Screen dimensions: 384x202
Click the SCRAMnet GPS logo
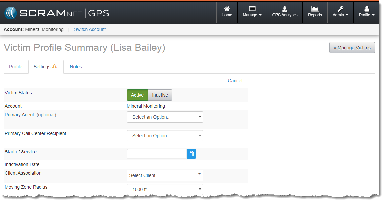(x=57, y=13)
